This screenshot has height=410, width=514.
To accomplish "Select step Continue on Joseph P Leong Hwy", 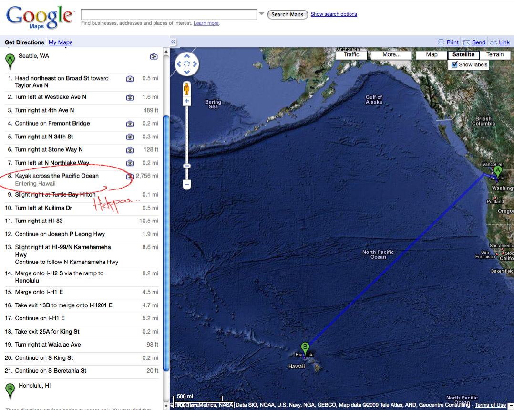I will tap(82, 234).
